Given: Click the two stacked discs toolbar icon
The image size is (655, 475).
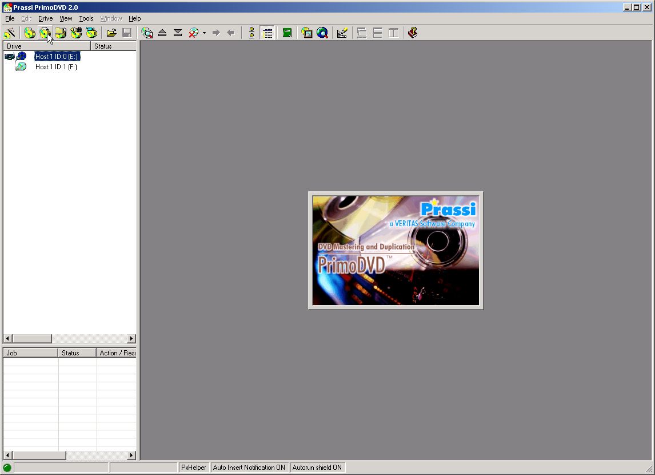Looking at the screenshot, I should tap(251, 33).
